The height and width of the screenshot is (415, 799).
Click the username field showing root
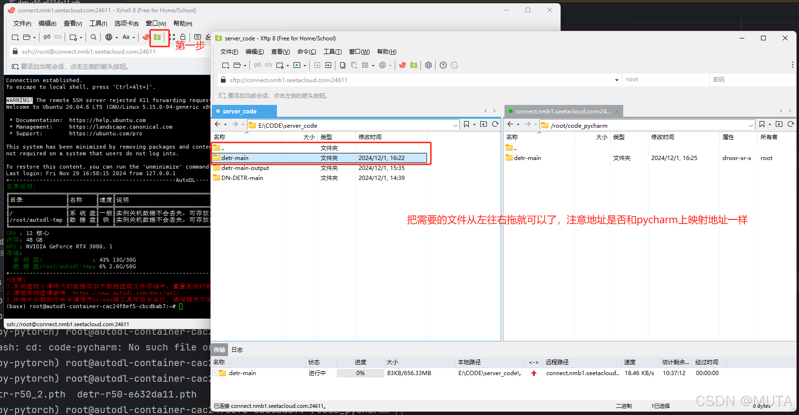click(666, 79)
